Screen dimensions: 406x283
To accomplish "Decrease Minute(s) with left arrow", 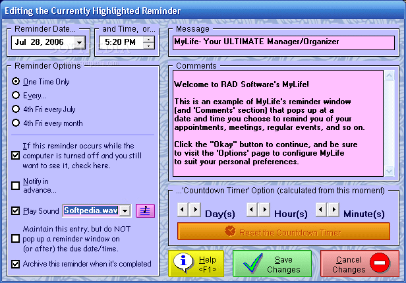I will (321, 209).
